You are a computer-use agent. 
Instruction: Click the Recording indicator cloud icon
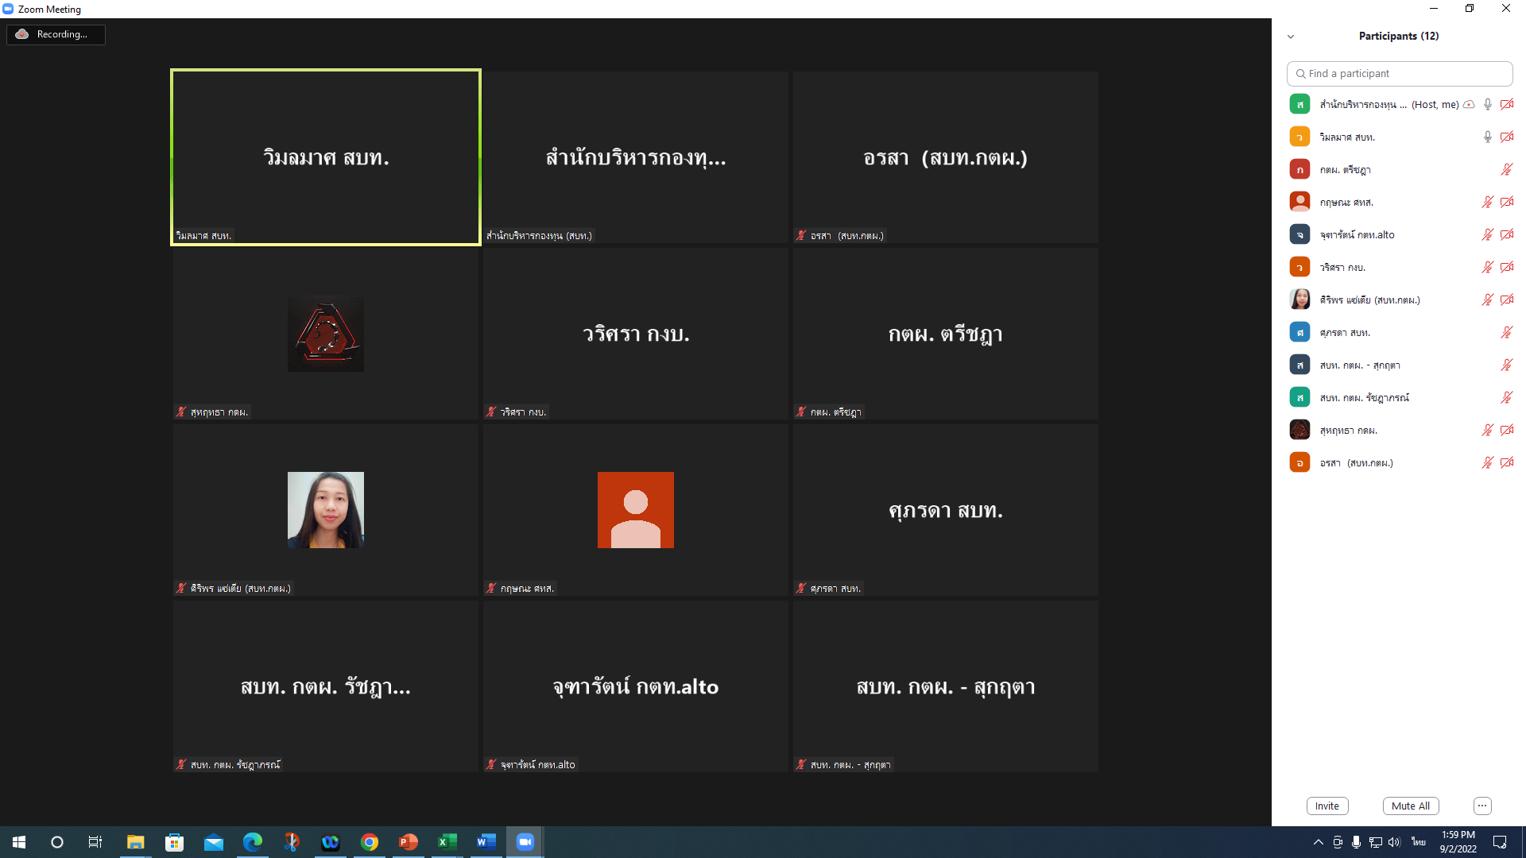22,34
